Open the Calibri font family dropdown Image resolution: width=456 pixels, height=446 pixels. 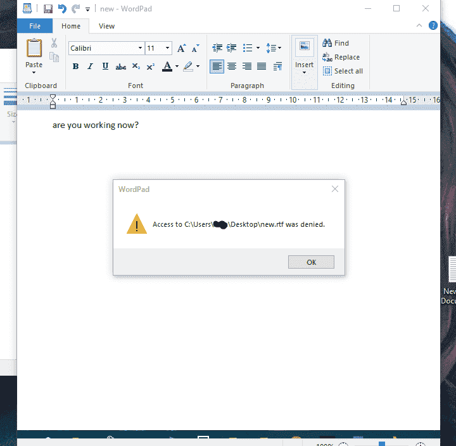pyautogui.click(x=140, y=48)
